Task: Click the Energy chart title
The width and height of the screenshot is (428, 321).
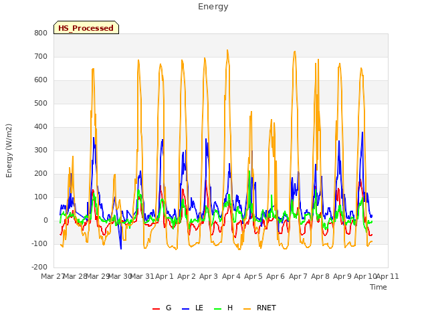Action: (213, 7)
